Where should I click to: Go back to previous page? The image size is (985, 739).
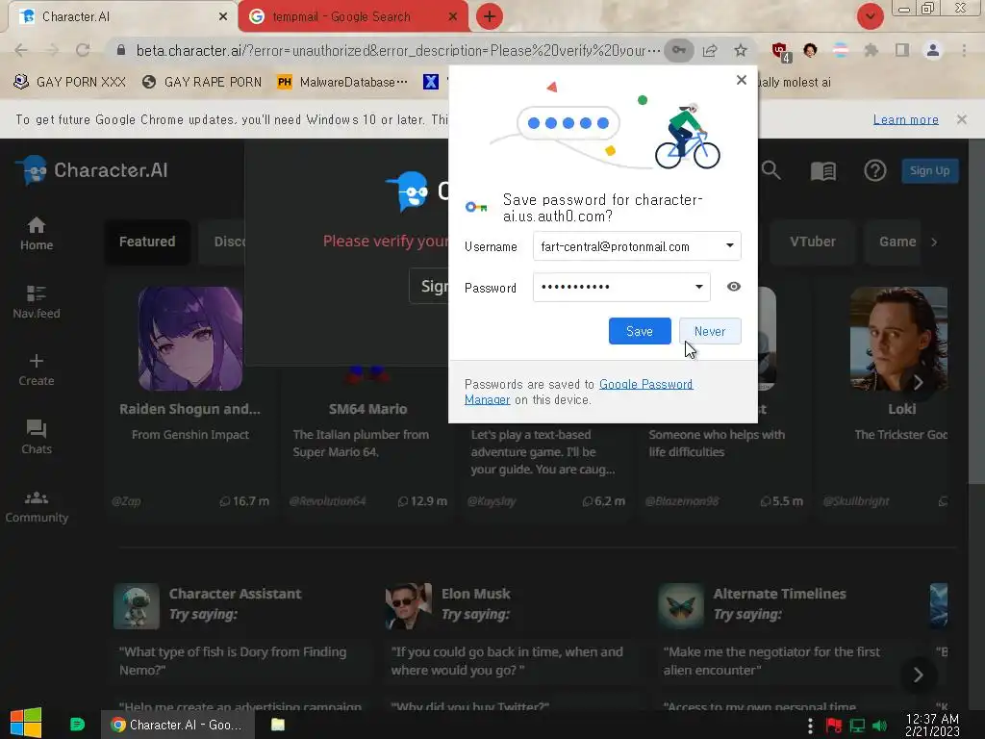[21, 50]
